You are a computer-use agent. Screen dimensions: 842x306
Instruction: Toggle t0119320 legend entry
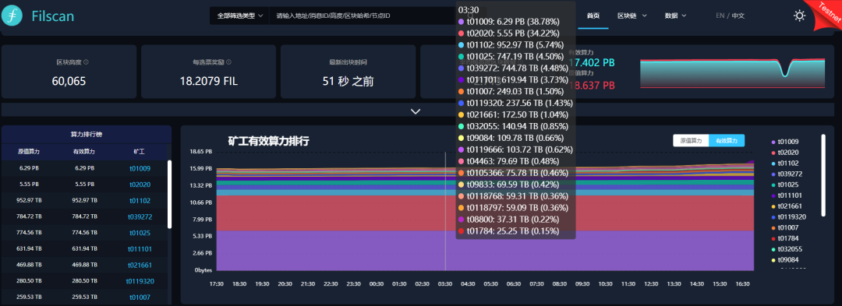point(788,217)
